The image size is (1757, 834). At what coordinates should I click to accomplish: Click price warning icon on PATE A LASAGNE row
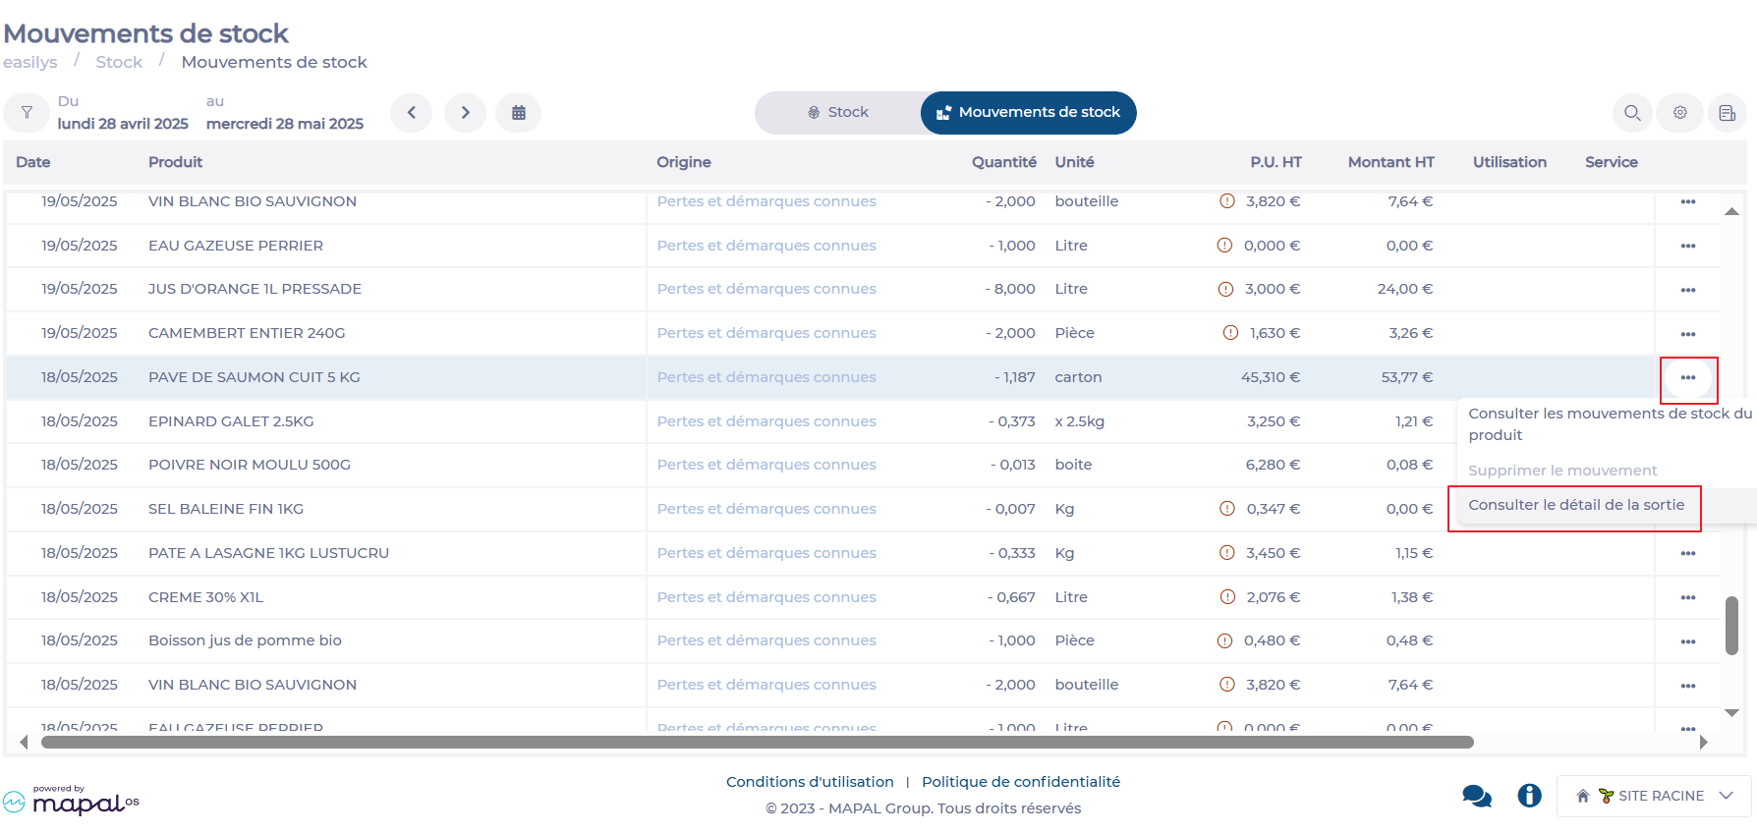[x=1227, y=553]
